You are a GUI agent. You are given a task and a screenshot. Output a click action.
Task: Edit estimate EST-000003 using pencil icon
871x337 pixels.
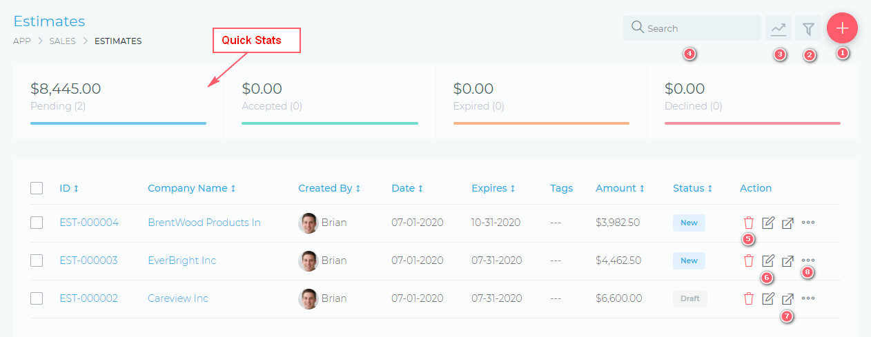(x=767, y=261)
